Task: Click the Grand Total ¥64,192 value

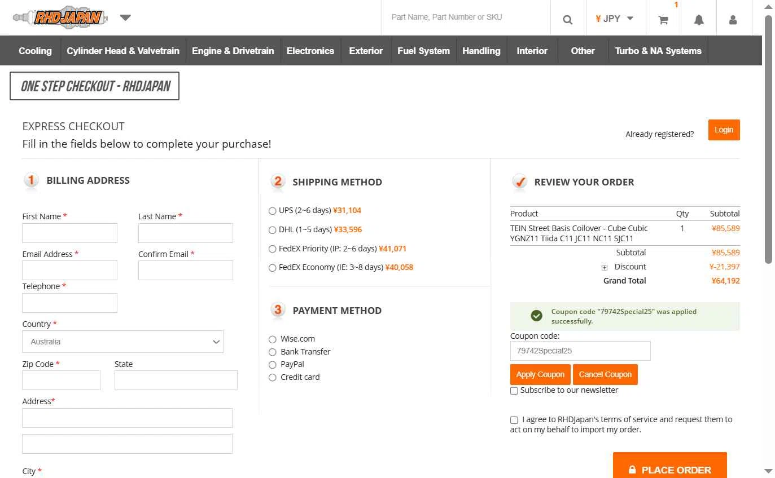Action: (x=726, y=281)
